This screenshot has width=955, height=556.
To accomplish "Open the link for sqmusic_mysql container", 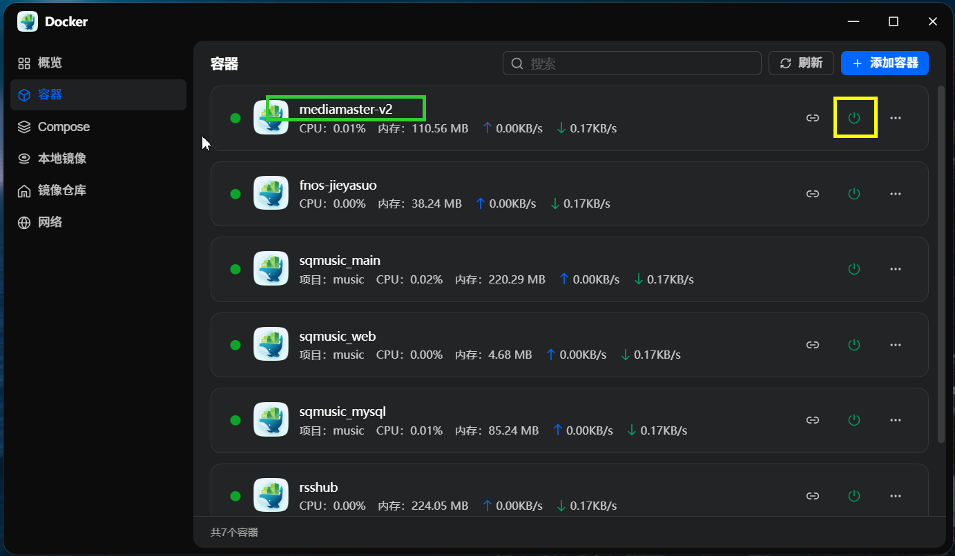I will [813, 419].
